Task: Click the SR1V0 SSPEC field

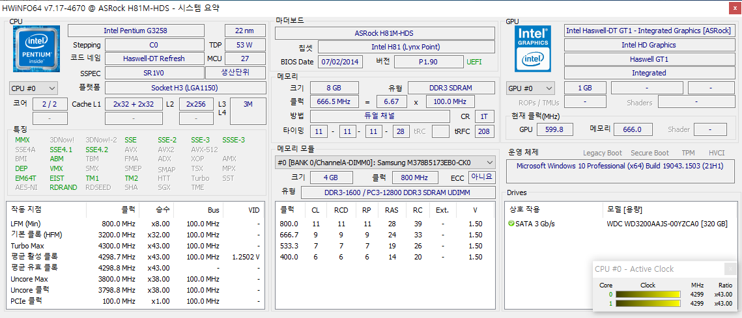Action: 154,73
